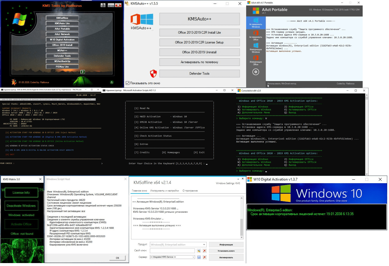
Task: Click Activate Office in KMS Matrix
Action: coord(21,224)
